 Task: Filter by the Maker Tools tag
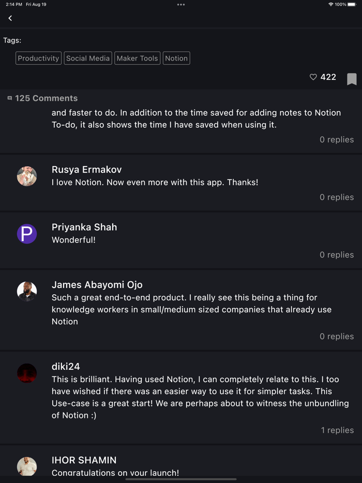137,58
